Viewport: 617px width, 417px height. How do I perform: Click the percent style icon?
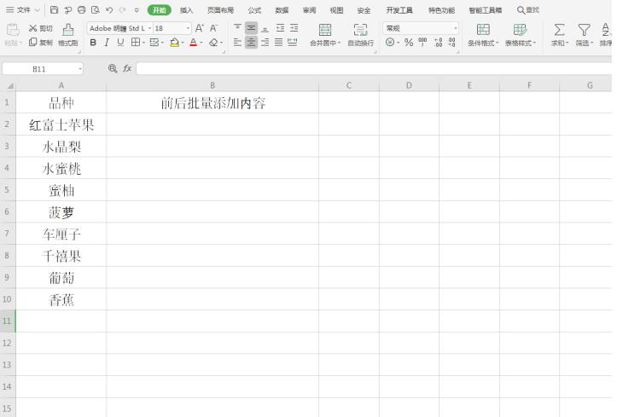coord(409,43)
